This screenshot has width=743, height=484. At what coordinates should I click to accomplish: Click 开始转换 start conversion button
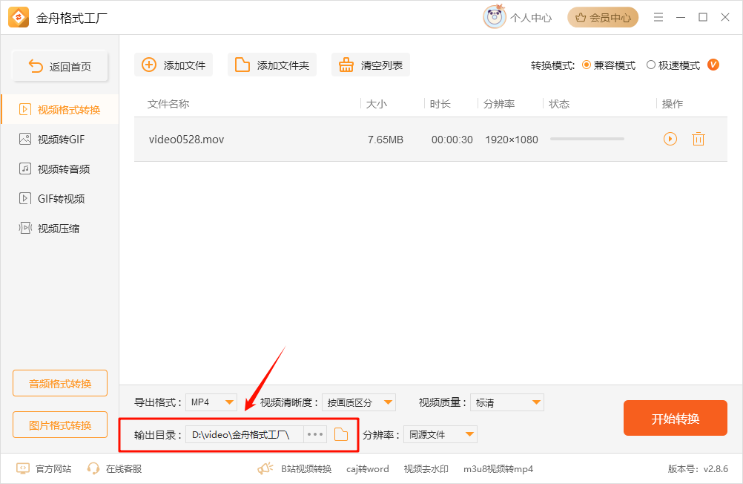pyautogui.click(x=676, y=418)
